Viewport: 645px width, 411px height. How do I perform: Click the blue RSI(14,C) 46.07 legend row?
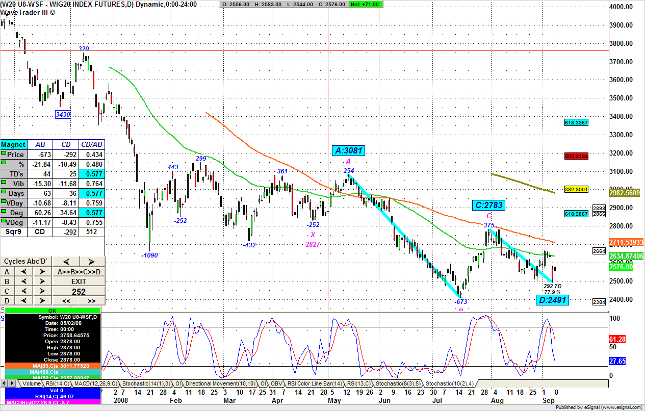[x=53, y=396]
